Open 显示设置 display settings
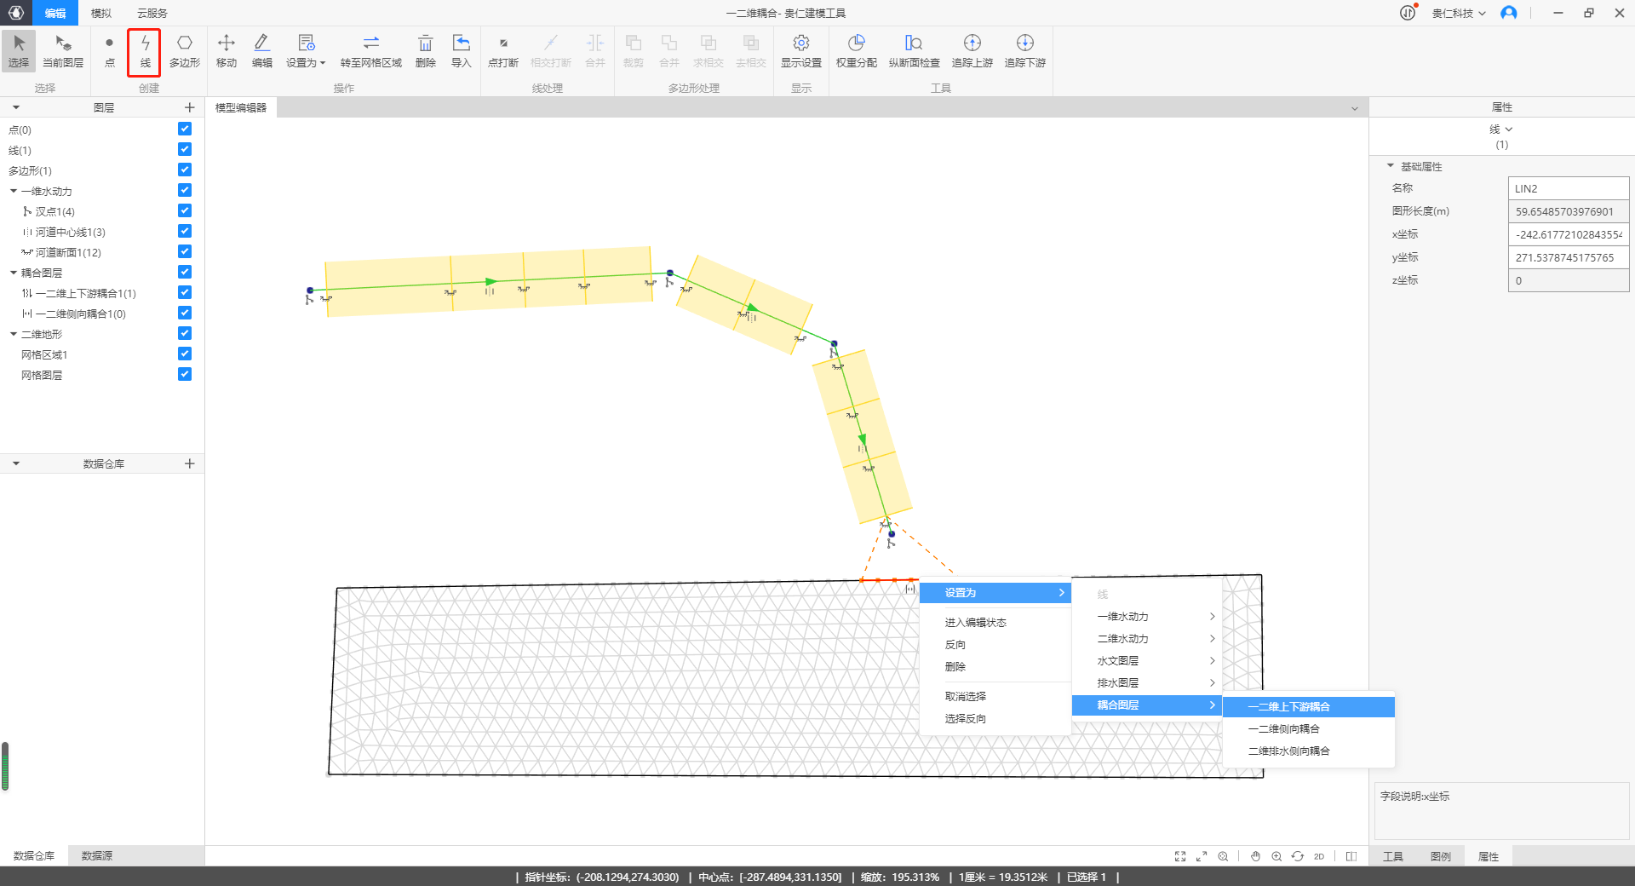1635x886 pixels. [800, 51]
